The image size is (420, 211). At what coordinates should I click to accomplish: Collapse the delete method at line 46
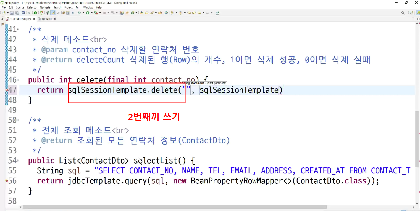(x=18, y=80)
